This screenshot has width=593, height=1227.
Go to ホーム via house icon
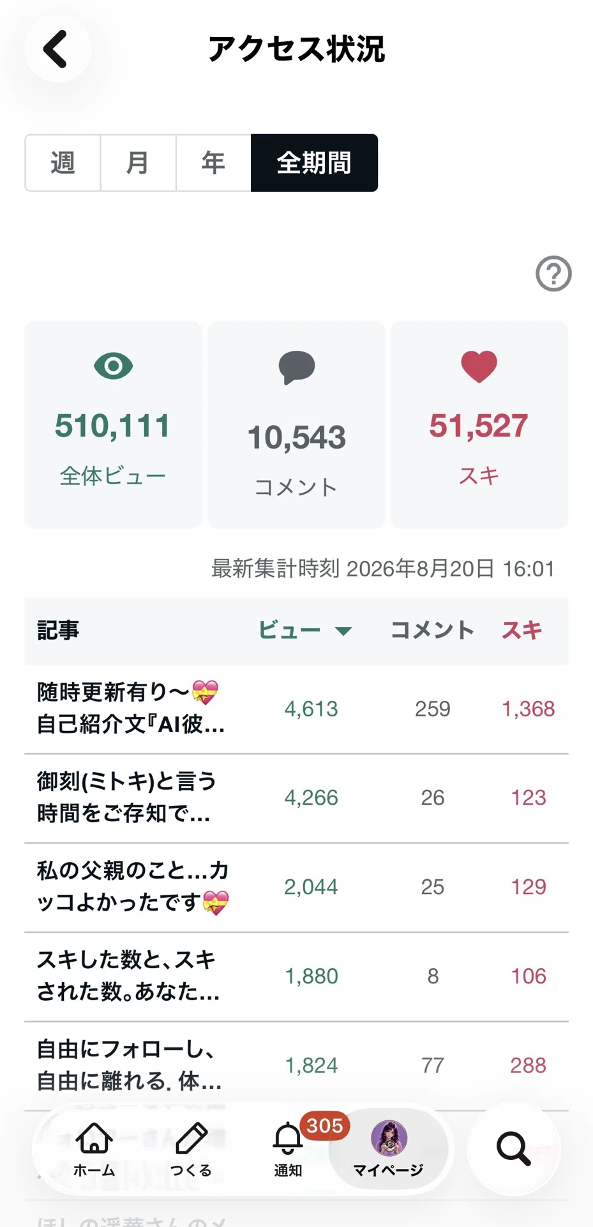94,1149
